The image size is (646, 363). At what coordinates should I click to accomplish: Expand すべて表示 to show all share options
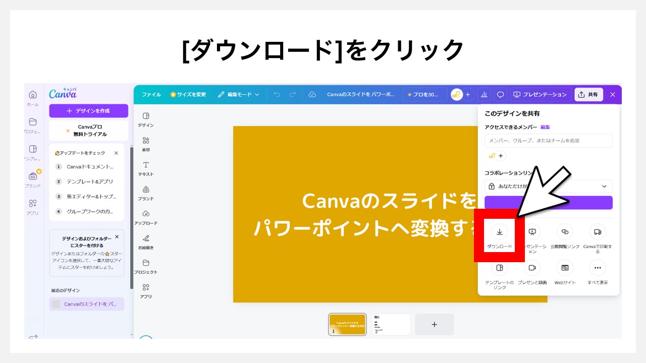tap(598, 268)
